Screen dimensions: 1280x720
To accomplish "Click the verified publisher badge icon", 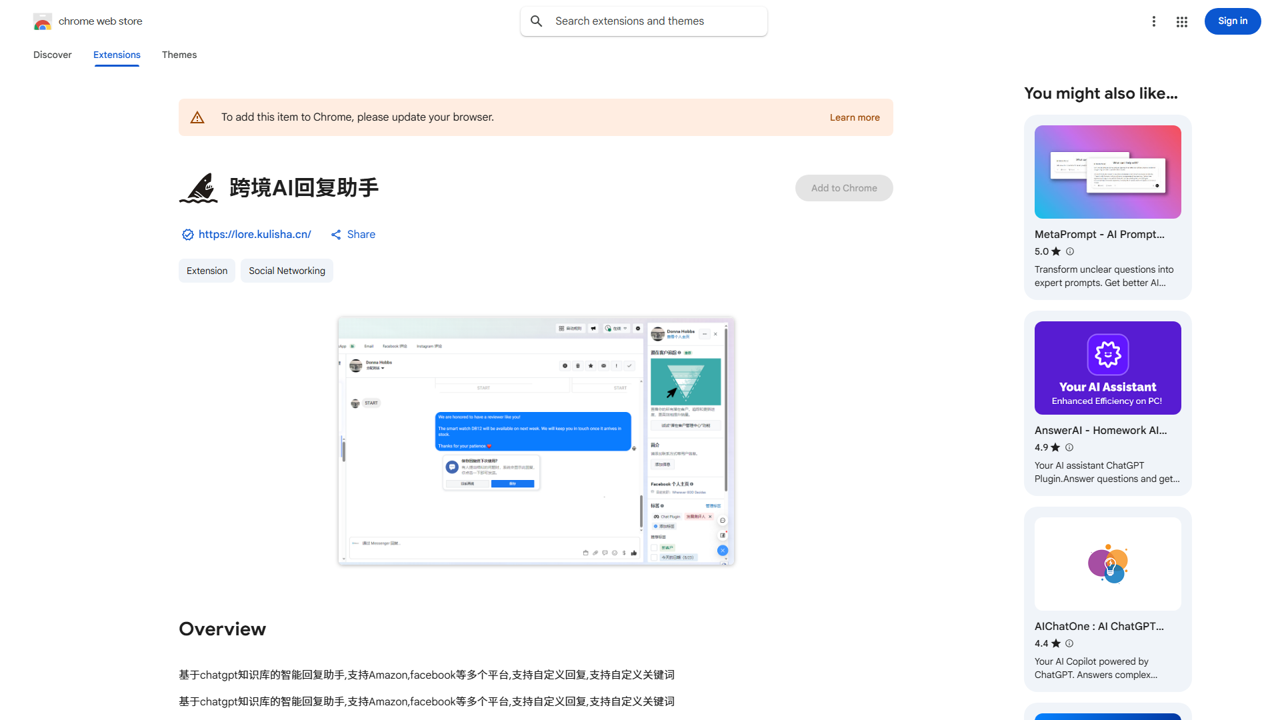I will click(187, 234).
